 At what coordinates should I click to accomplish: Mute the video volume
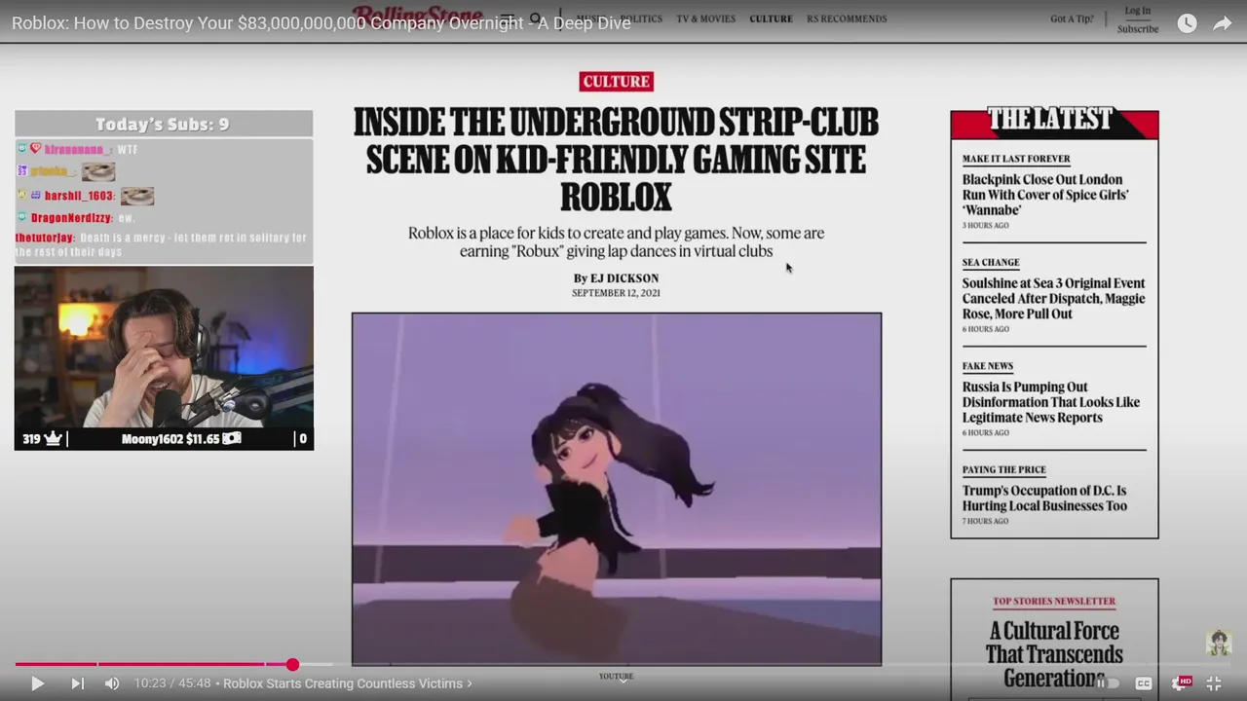click(112, 683)
